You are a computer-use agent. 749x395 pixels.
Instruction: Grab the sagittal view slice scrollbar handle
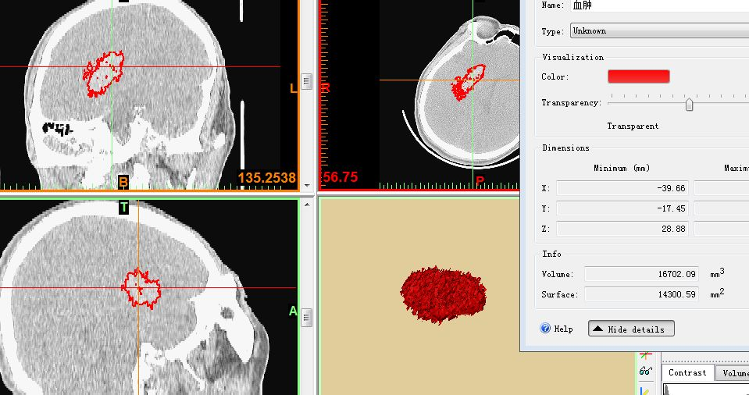(x=307, y=317)
